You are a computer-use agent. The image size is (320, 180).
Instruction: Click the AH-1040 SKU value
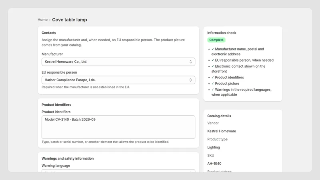coord(214,164)
